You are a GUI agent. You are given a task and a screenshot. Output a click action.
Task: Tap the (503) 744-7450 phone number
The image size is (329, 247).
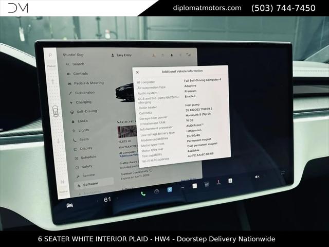point(283,8)
